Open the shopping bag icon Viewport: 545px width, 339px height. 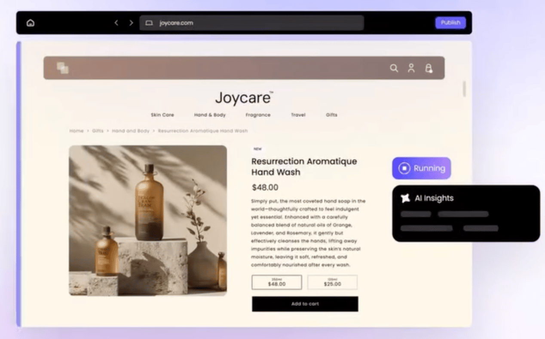429,68
